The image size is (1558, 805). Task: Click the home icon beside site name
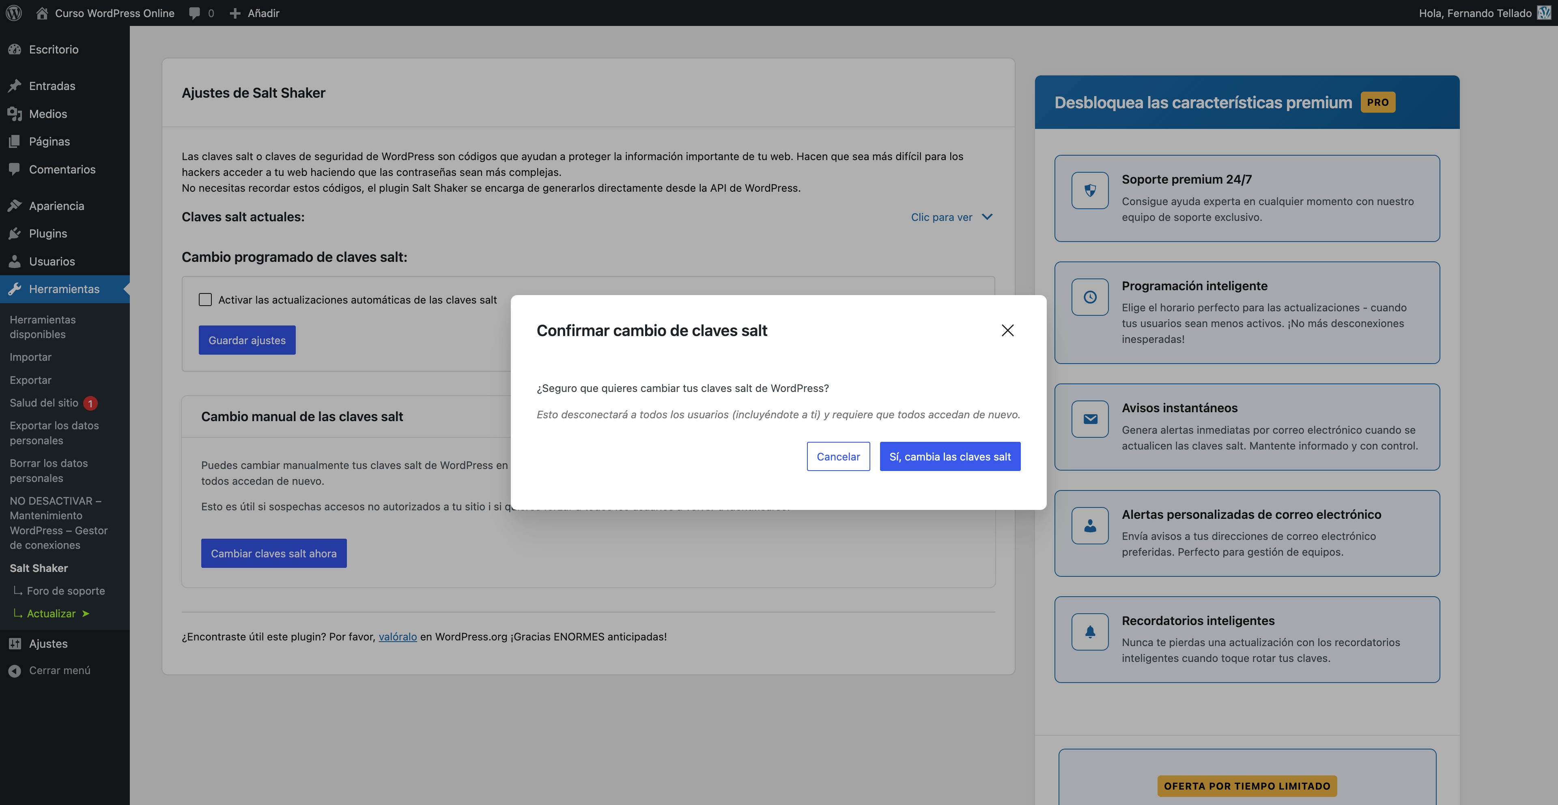[42, 13]
